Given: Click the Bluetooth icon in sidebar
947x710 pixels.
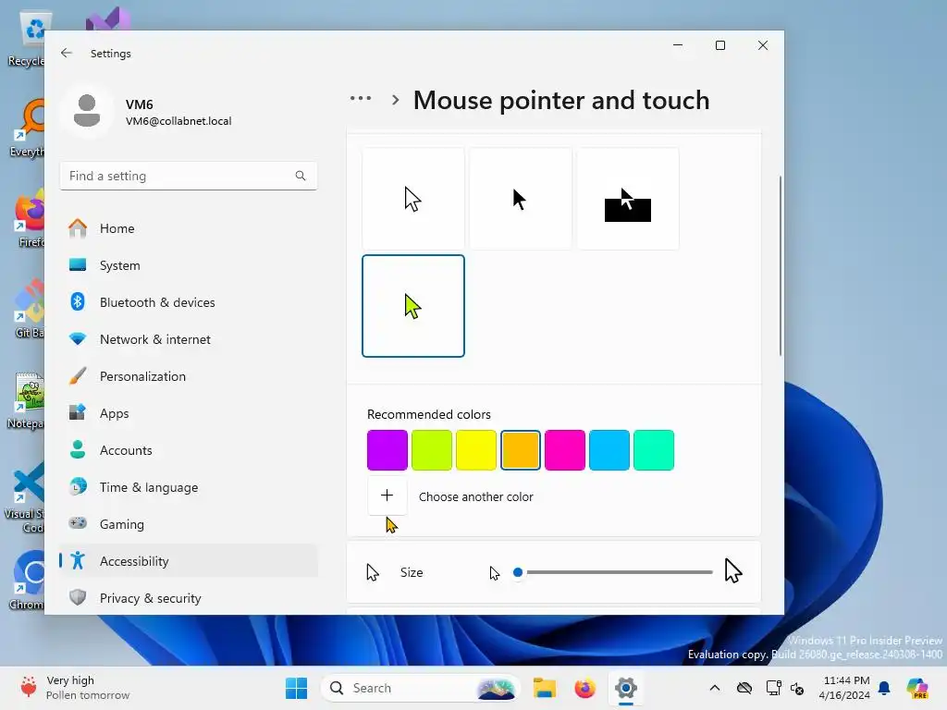Looking at the screenshot, I should pos(78,302).
